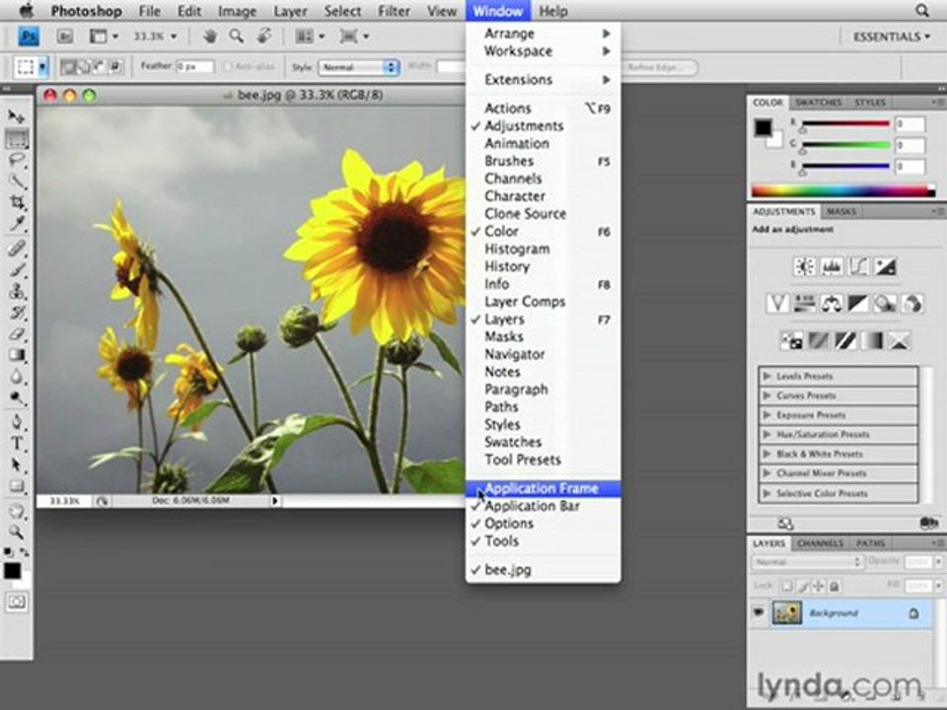947x710 pixels.
Task: Uncheck Color in the Window menu
Action: point(543,231)
